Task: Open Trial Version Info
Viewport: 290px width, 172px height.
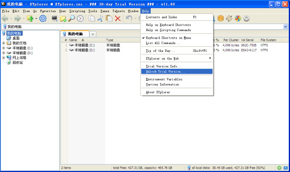Action: [177, 66]
